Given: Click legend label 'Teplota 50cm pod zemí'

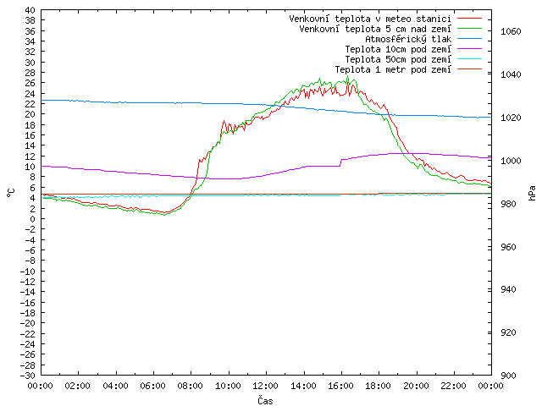Looking at the screenshot, I should coord(398,59).
